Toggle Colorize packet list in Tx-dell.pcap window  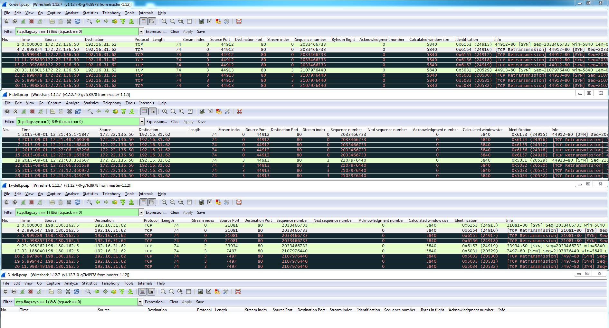[143, 202]
